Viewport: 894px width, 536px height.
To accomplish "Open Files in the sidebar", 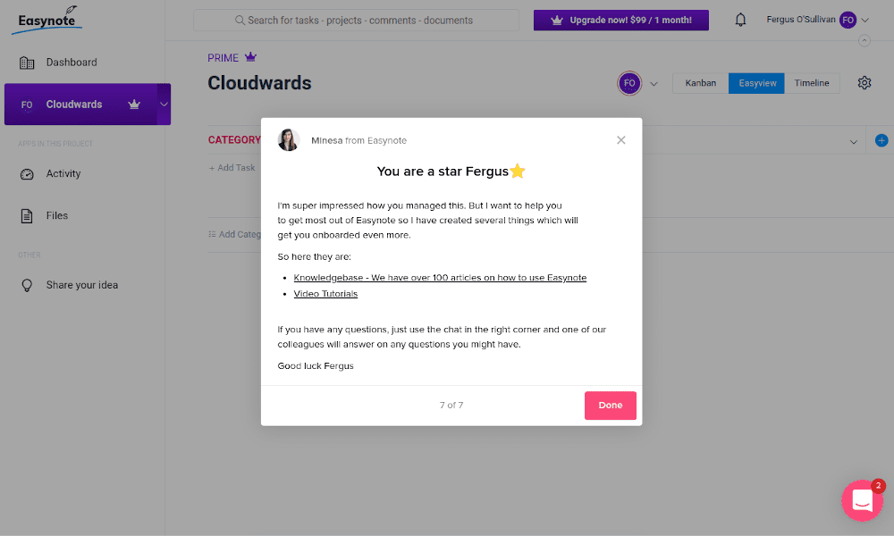I will point(57,215).
